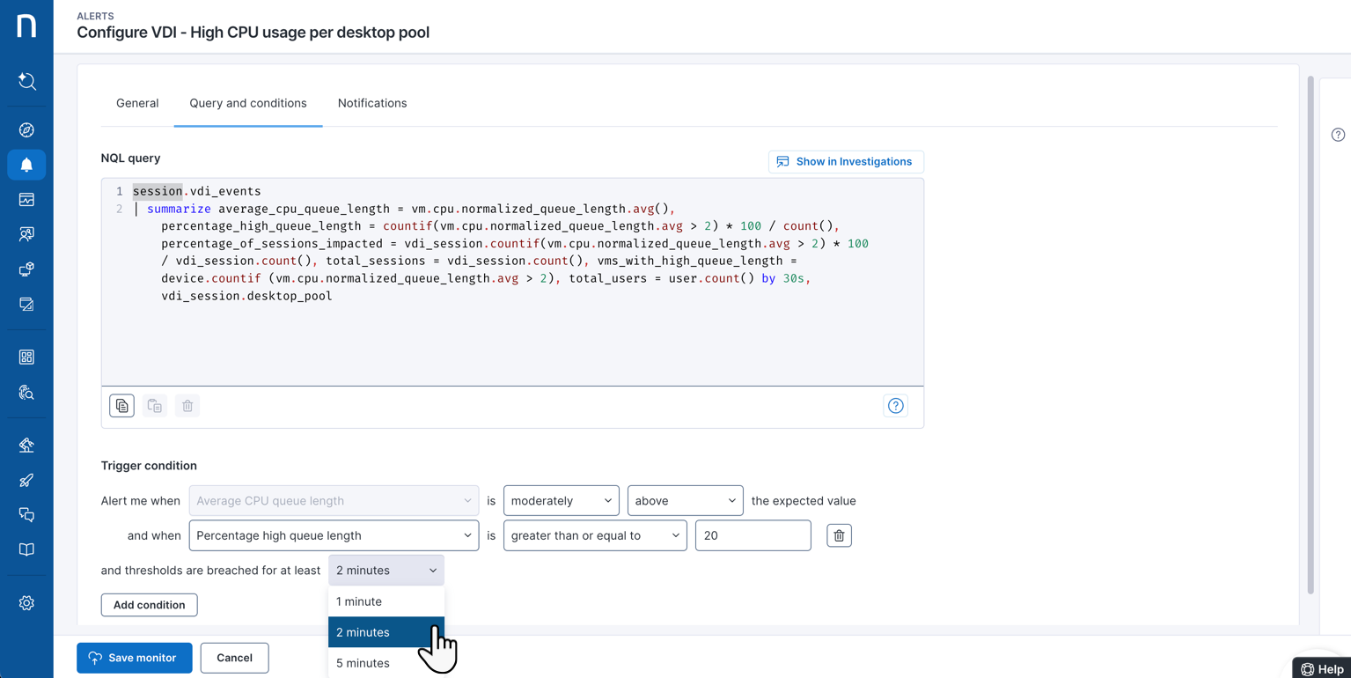Expand the above direction dropdown
Image resolution: width=1351 pixels, height=678 pixels.
(x=685, y=501)
